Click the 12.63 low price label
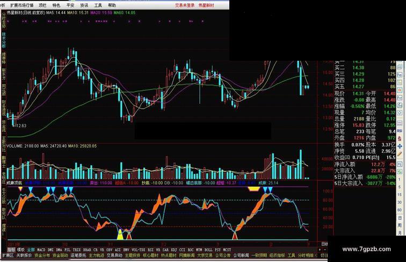406x262 pixels. (21, 125)
